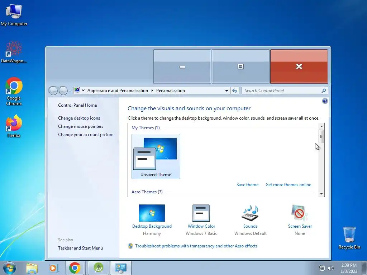Click the Harmony label under Desktop Background
367x275 pixels.
coord(152,233)
